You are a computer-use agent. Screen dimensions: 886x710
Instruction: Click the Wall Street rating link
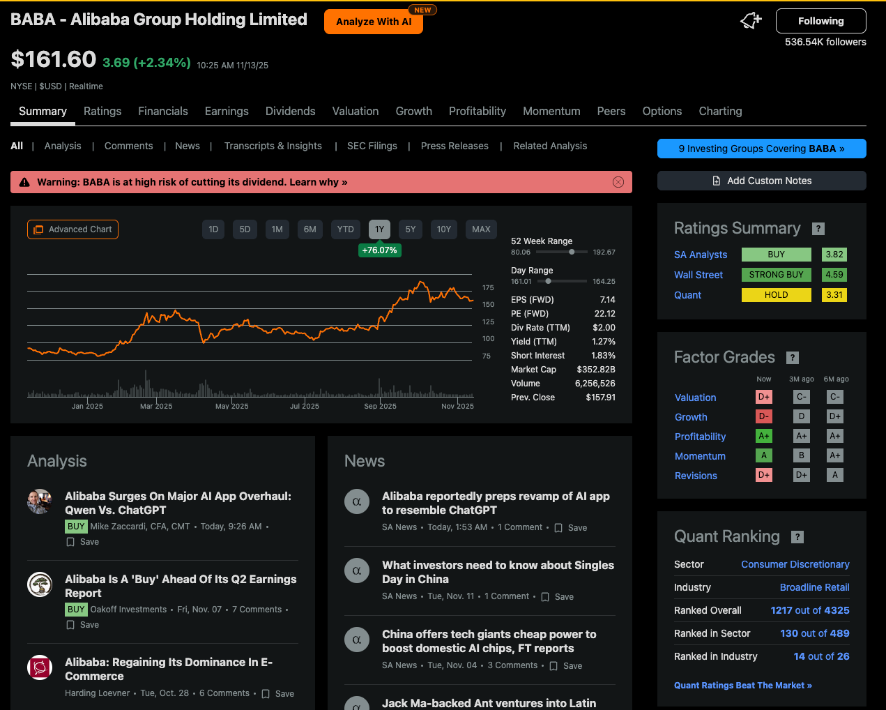(x=698, y=275)
